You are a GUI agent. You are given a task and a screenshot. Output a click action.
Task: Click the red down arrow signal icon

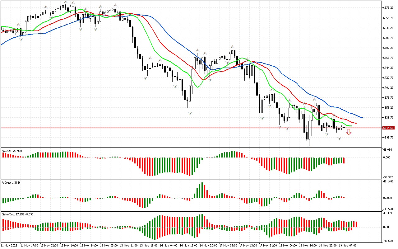click(349, 132)
